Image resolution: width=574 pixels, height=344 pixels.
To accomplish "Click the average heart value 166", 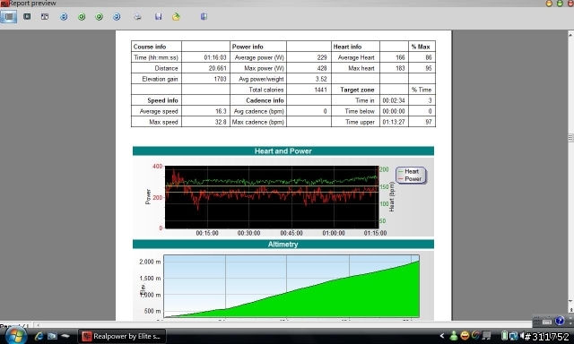I will 400,57.
